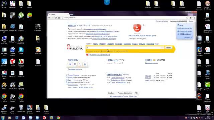The width and height of the screenshot is (214, 120).
Task: Reload the Yandex page in Chrome
Action: click(56, 18)
